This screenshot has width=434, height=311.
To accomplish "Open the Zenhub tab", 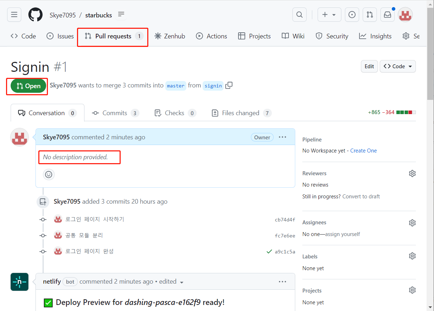I will click(170, 36).
